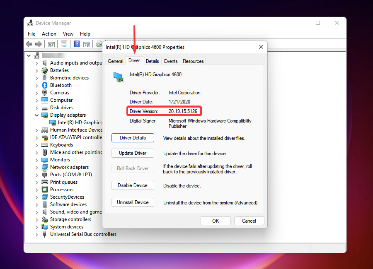Open the File menu
This screenshot has height=269, width=373.
coord(31,34)
